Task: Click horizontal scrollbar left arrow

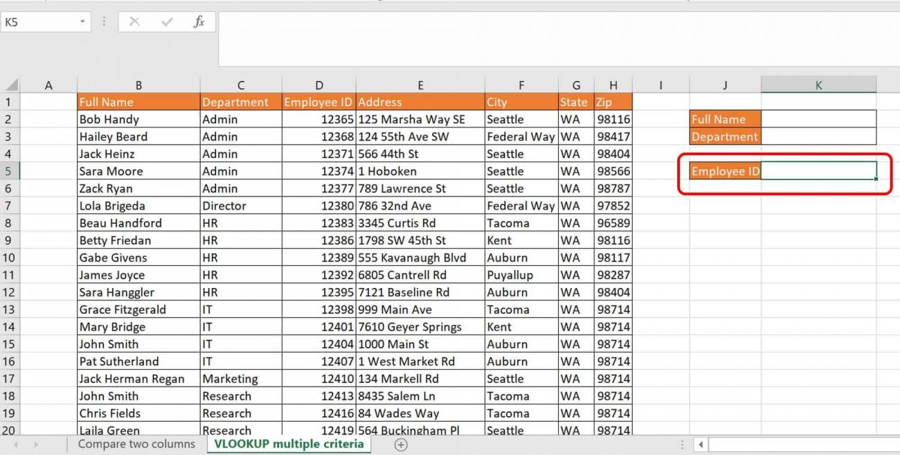Action: coord(701,445)
